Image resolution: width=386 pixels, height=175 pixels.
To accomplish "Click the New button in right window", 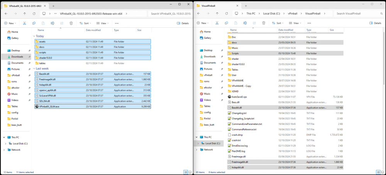I will pyautogui.click(x=203, y=23).
